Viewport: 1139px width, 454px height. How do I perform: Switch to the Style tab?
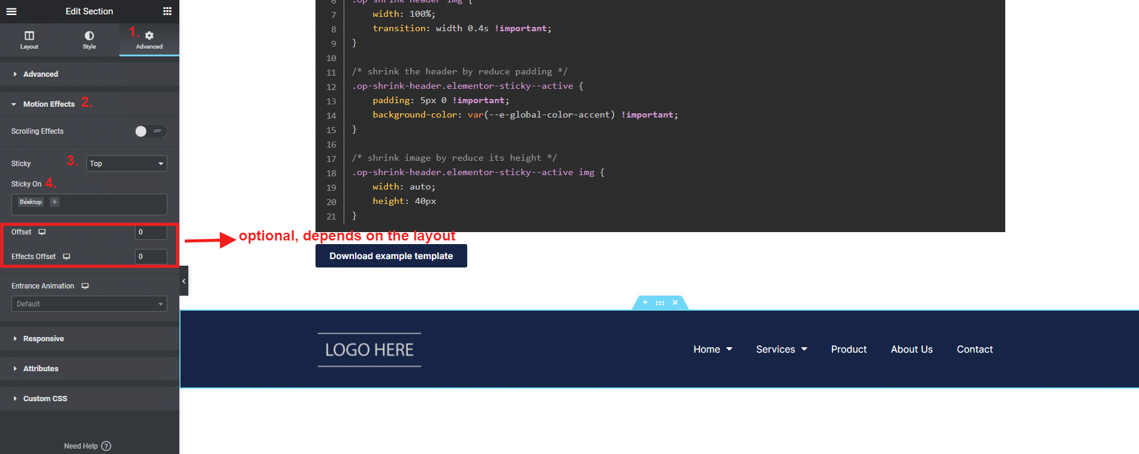click(89, 40)
